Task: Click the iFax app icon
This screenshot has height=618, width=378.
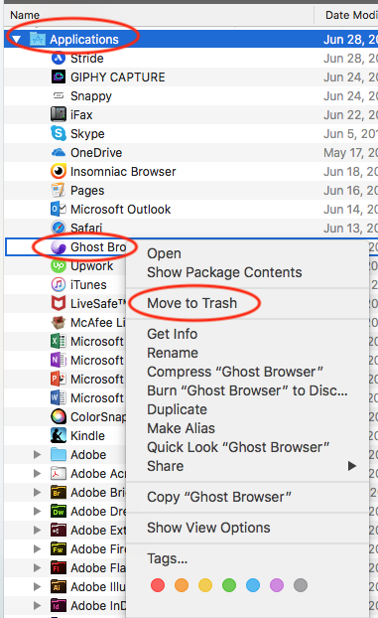Action: 59,114
